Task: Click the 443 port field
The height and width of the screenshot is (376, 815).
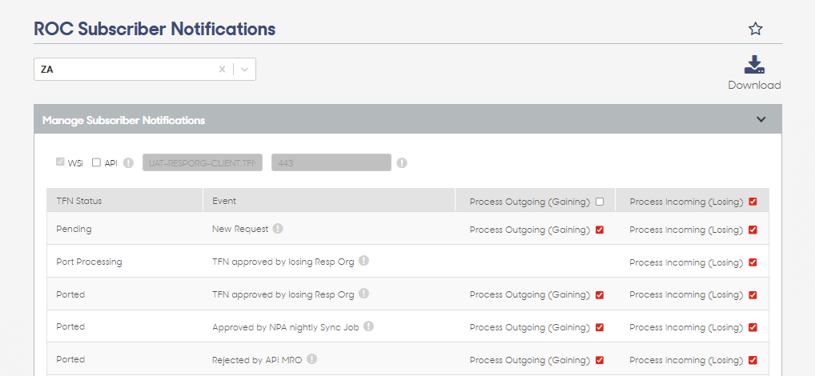Action: pyautogui.click(x=331, y=162)
